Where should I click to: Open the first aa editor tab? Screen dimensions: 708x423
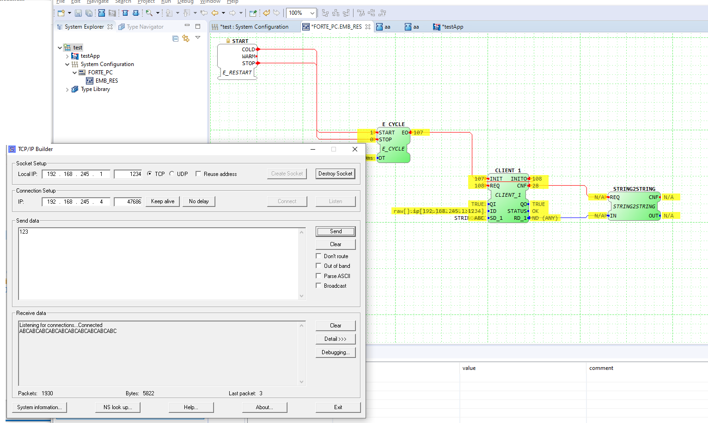point(383,27)
